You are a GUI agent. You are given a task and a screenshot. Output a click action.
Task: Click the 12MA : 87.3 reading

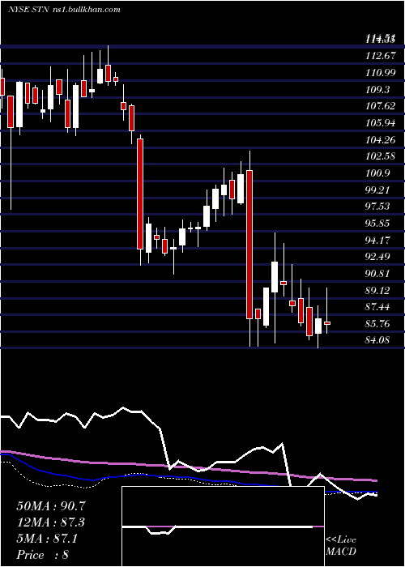[51, 522]
